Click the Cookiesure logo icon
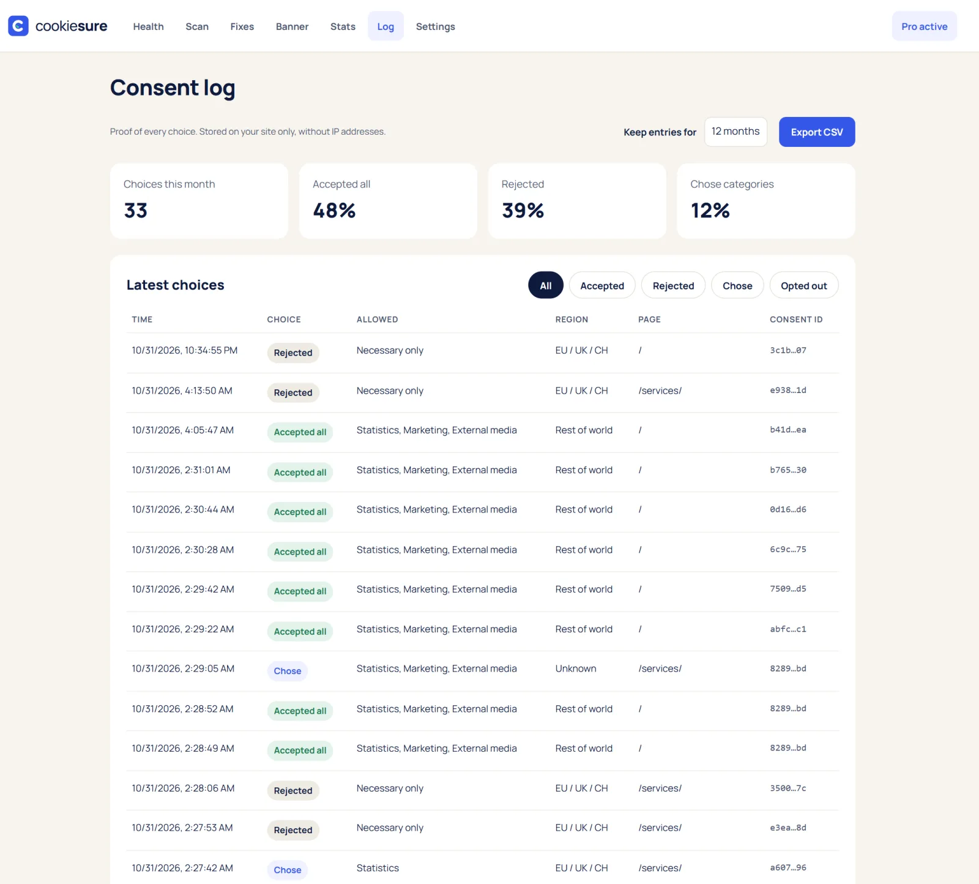The image size is (979, 884). pyautogui.click(x=18, y=26)
